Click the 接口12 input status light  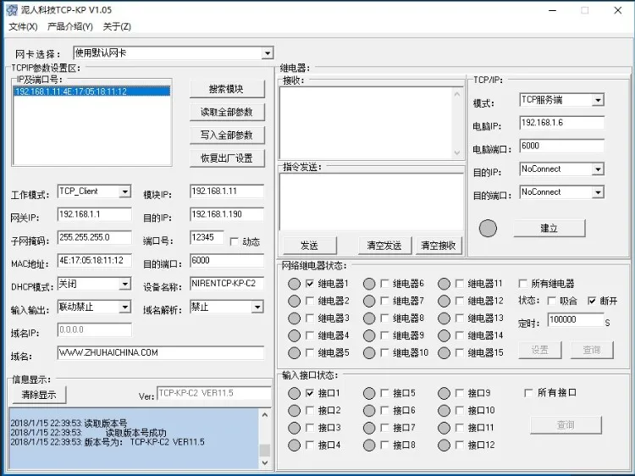(444, 446)
